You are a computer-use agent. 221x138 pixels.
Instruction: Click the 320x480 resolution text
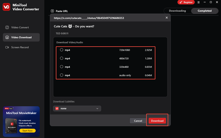pos(124,67)
